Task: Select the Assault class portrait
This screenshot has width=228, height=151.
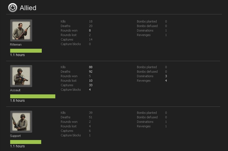Action: [21, 76]
